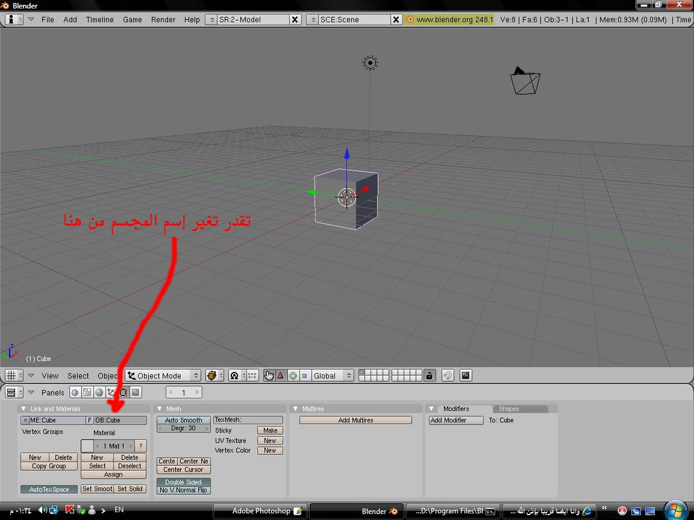This screenshot has width=694, height=520.
Task: Open the Render menu
Action: [x=163, y=19]
